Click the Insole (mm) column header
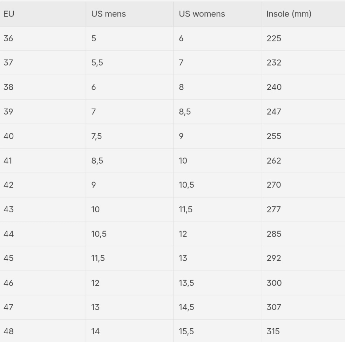Screen dimensions: 345x342 coord(289,14)
